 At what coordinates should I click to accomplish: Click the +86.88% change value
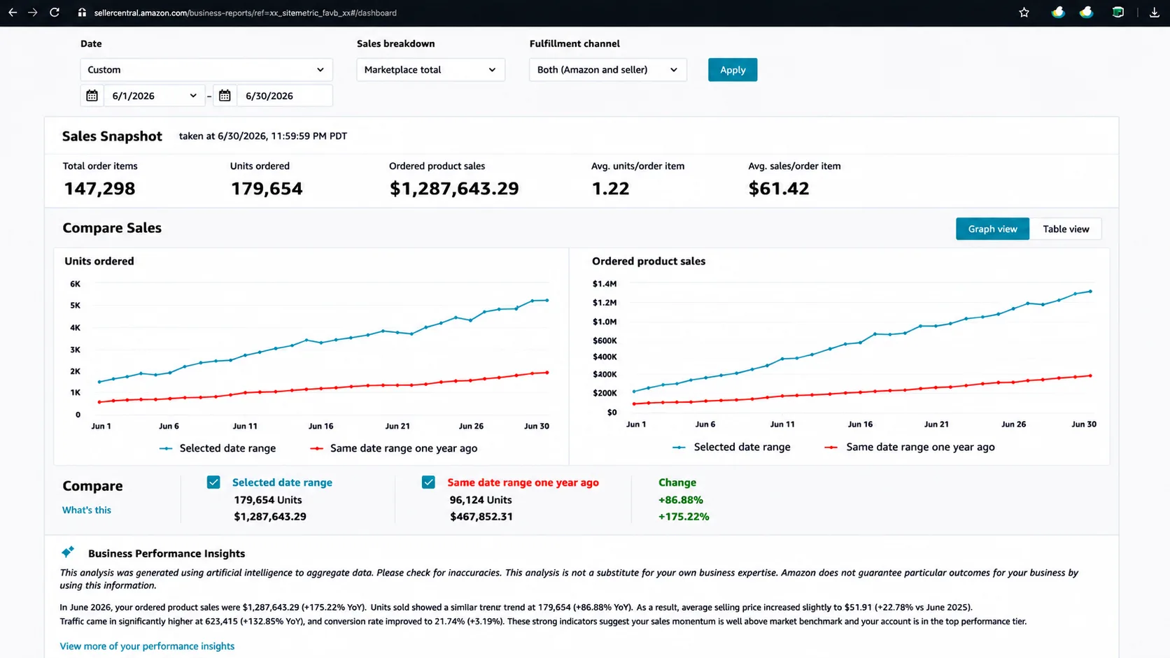(x=681, y=500)
